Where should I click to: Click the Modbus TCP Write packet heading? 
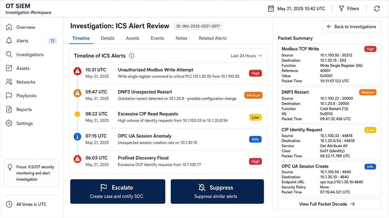pyautogui.click(x=300, y=49)
